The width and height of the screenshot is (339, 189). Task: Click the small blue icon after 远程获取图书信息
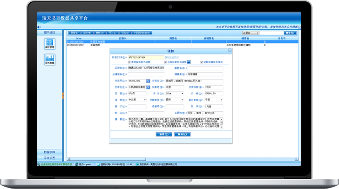189,62
